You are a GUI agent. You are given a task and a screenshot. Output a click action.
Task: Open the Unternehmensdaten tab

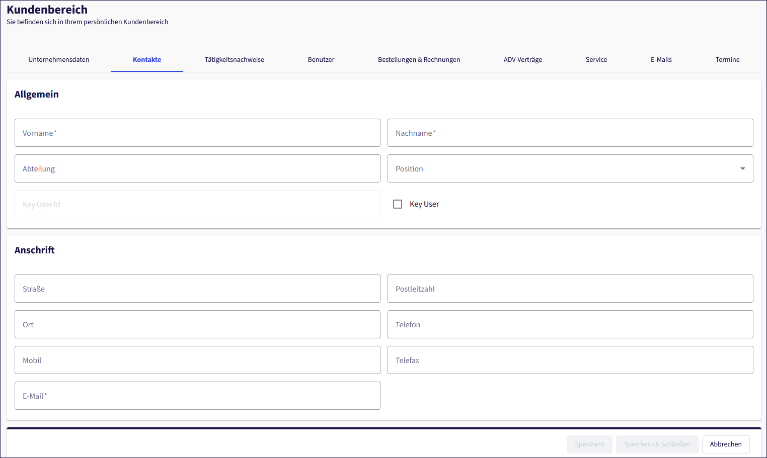[x=59, y=59]
